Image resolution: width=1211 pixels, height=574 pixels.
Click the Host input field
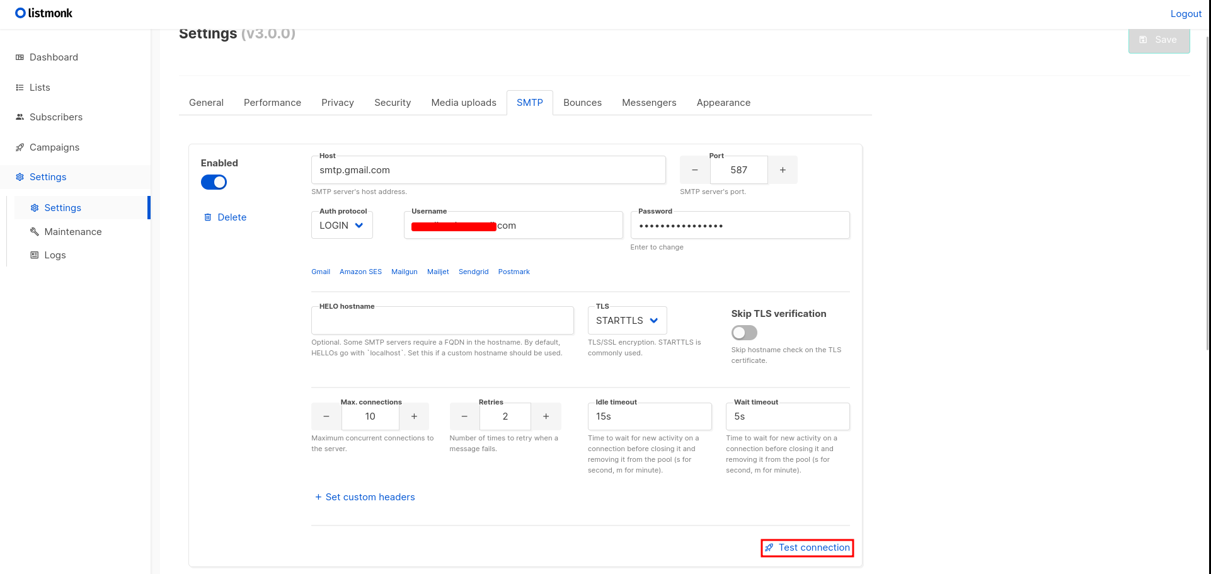click(x=488, y=170)
